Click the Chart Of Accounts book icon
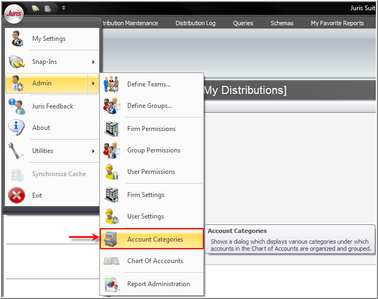378x299 pixels. (112, 261)
